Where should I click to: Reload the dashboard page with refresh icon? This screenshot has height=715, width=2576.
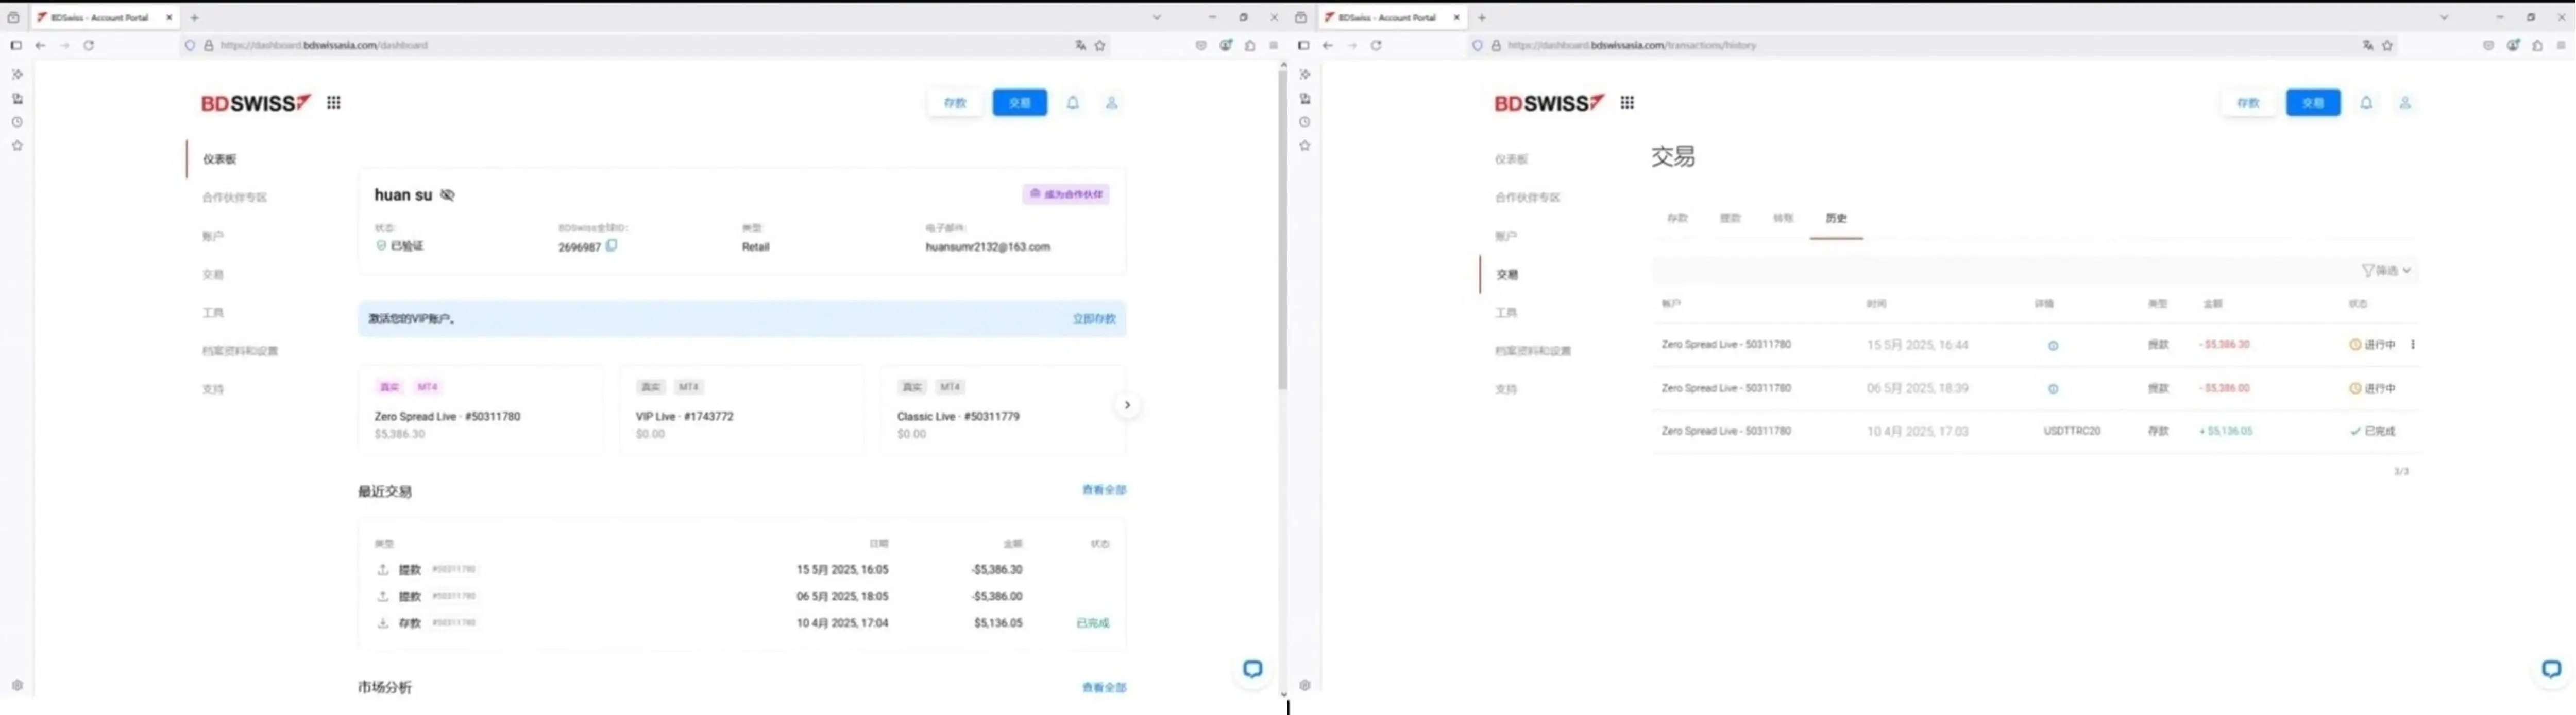point(89,45)
